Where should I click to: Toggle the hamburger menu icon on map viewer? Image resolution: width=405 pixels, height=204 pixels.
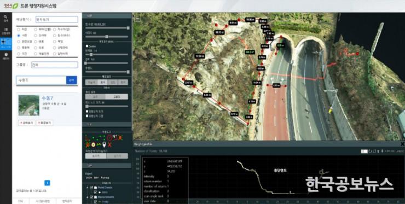tap(138, 19)
